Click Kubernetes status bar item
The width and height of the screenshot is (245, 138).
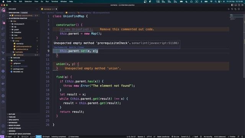tap(73, 136)
